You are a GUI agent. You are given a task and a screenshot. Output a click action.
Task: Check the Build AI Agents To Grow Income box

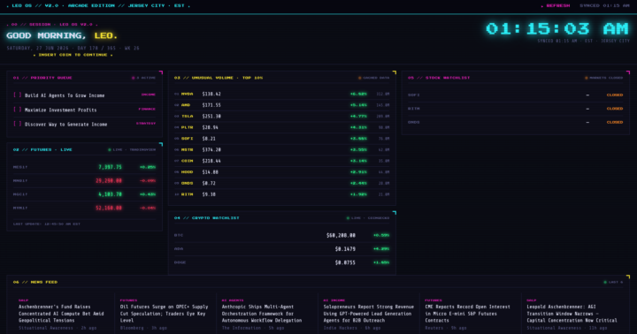18,95
